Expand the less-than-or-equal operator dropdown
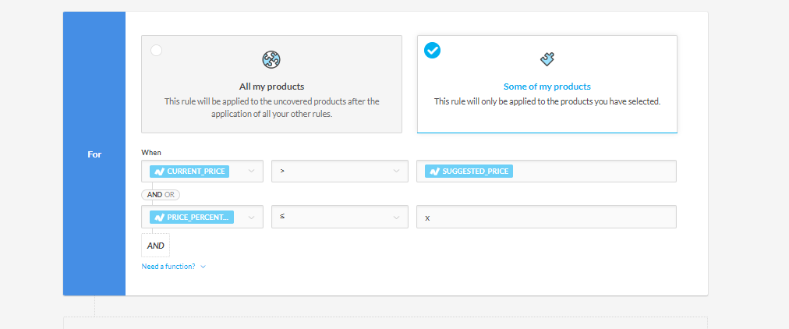 397,218
